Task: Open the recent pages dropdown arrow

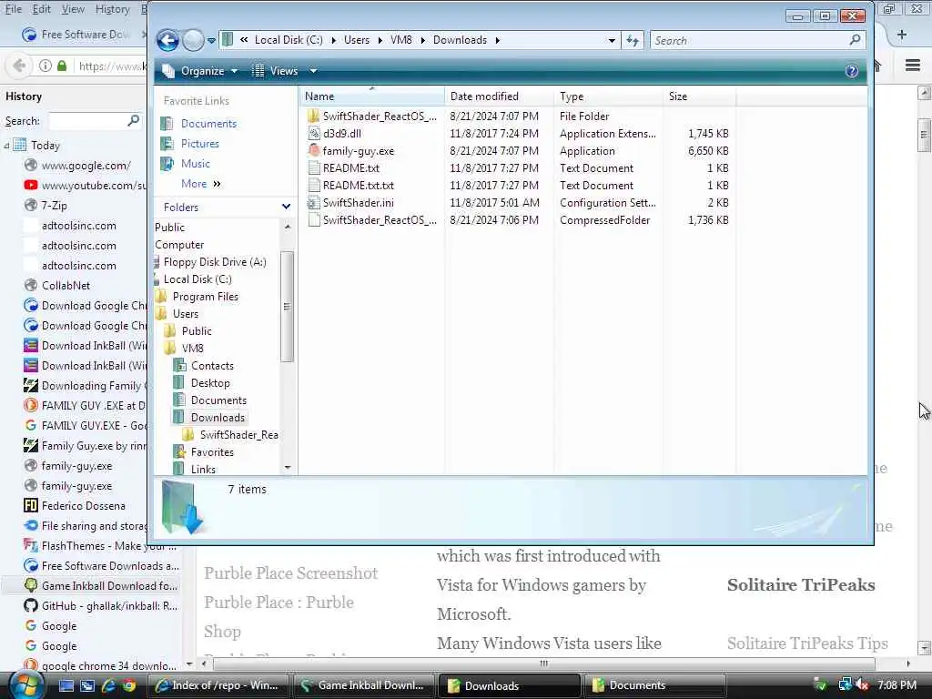Action: [x=211, y=41]
